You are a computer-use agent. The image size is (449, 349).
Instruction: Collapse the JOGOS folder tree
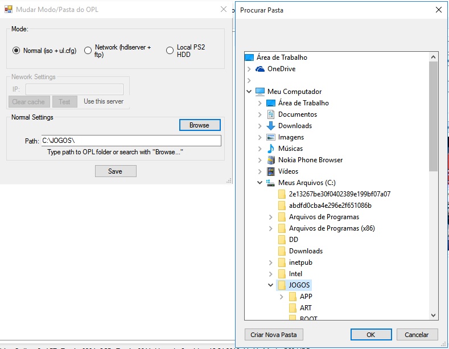[271, 285]
